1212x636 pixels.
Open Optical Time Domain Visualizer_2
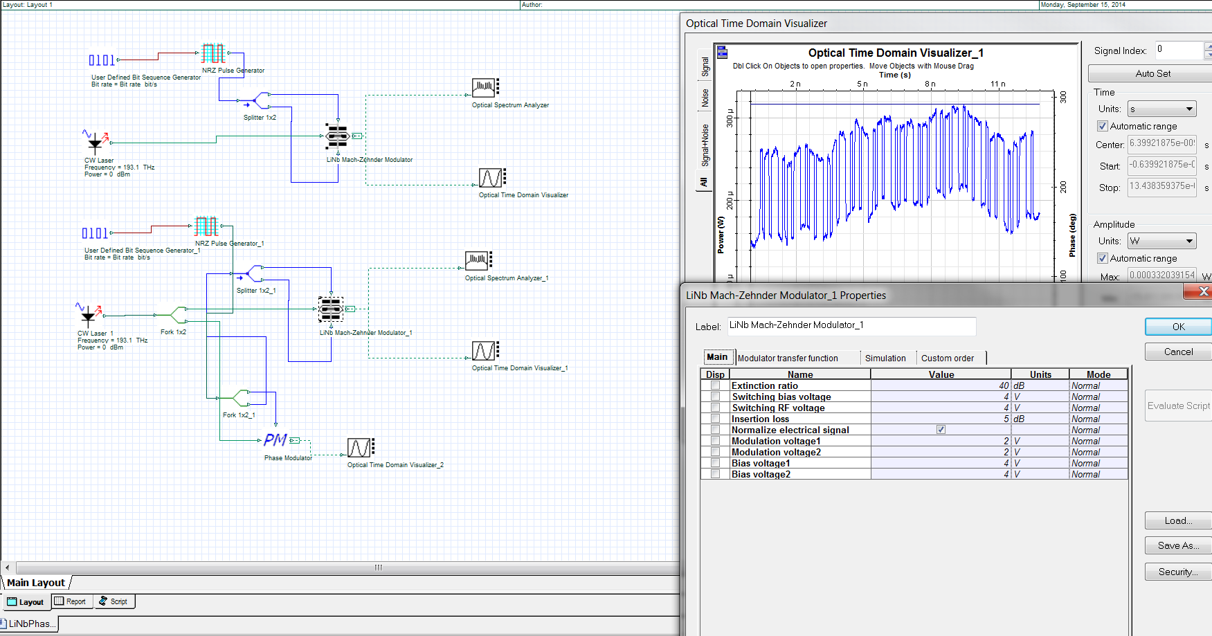pyautogui.click(x=359, y=446)
